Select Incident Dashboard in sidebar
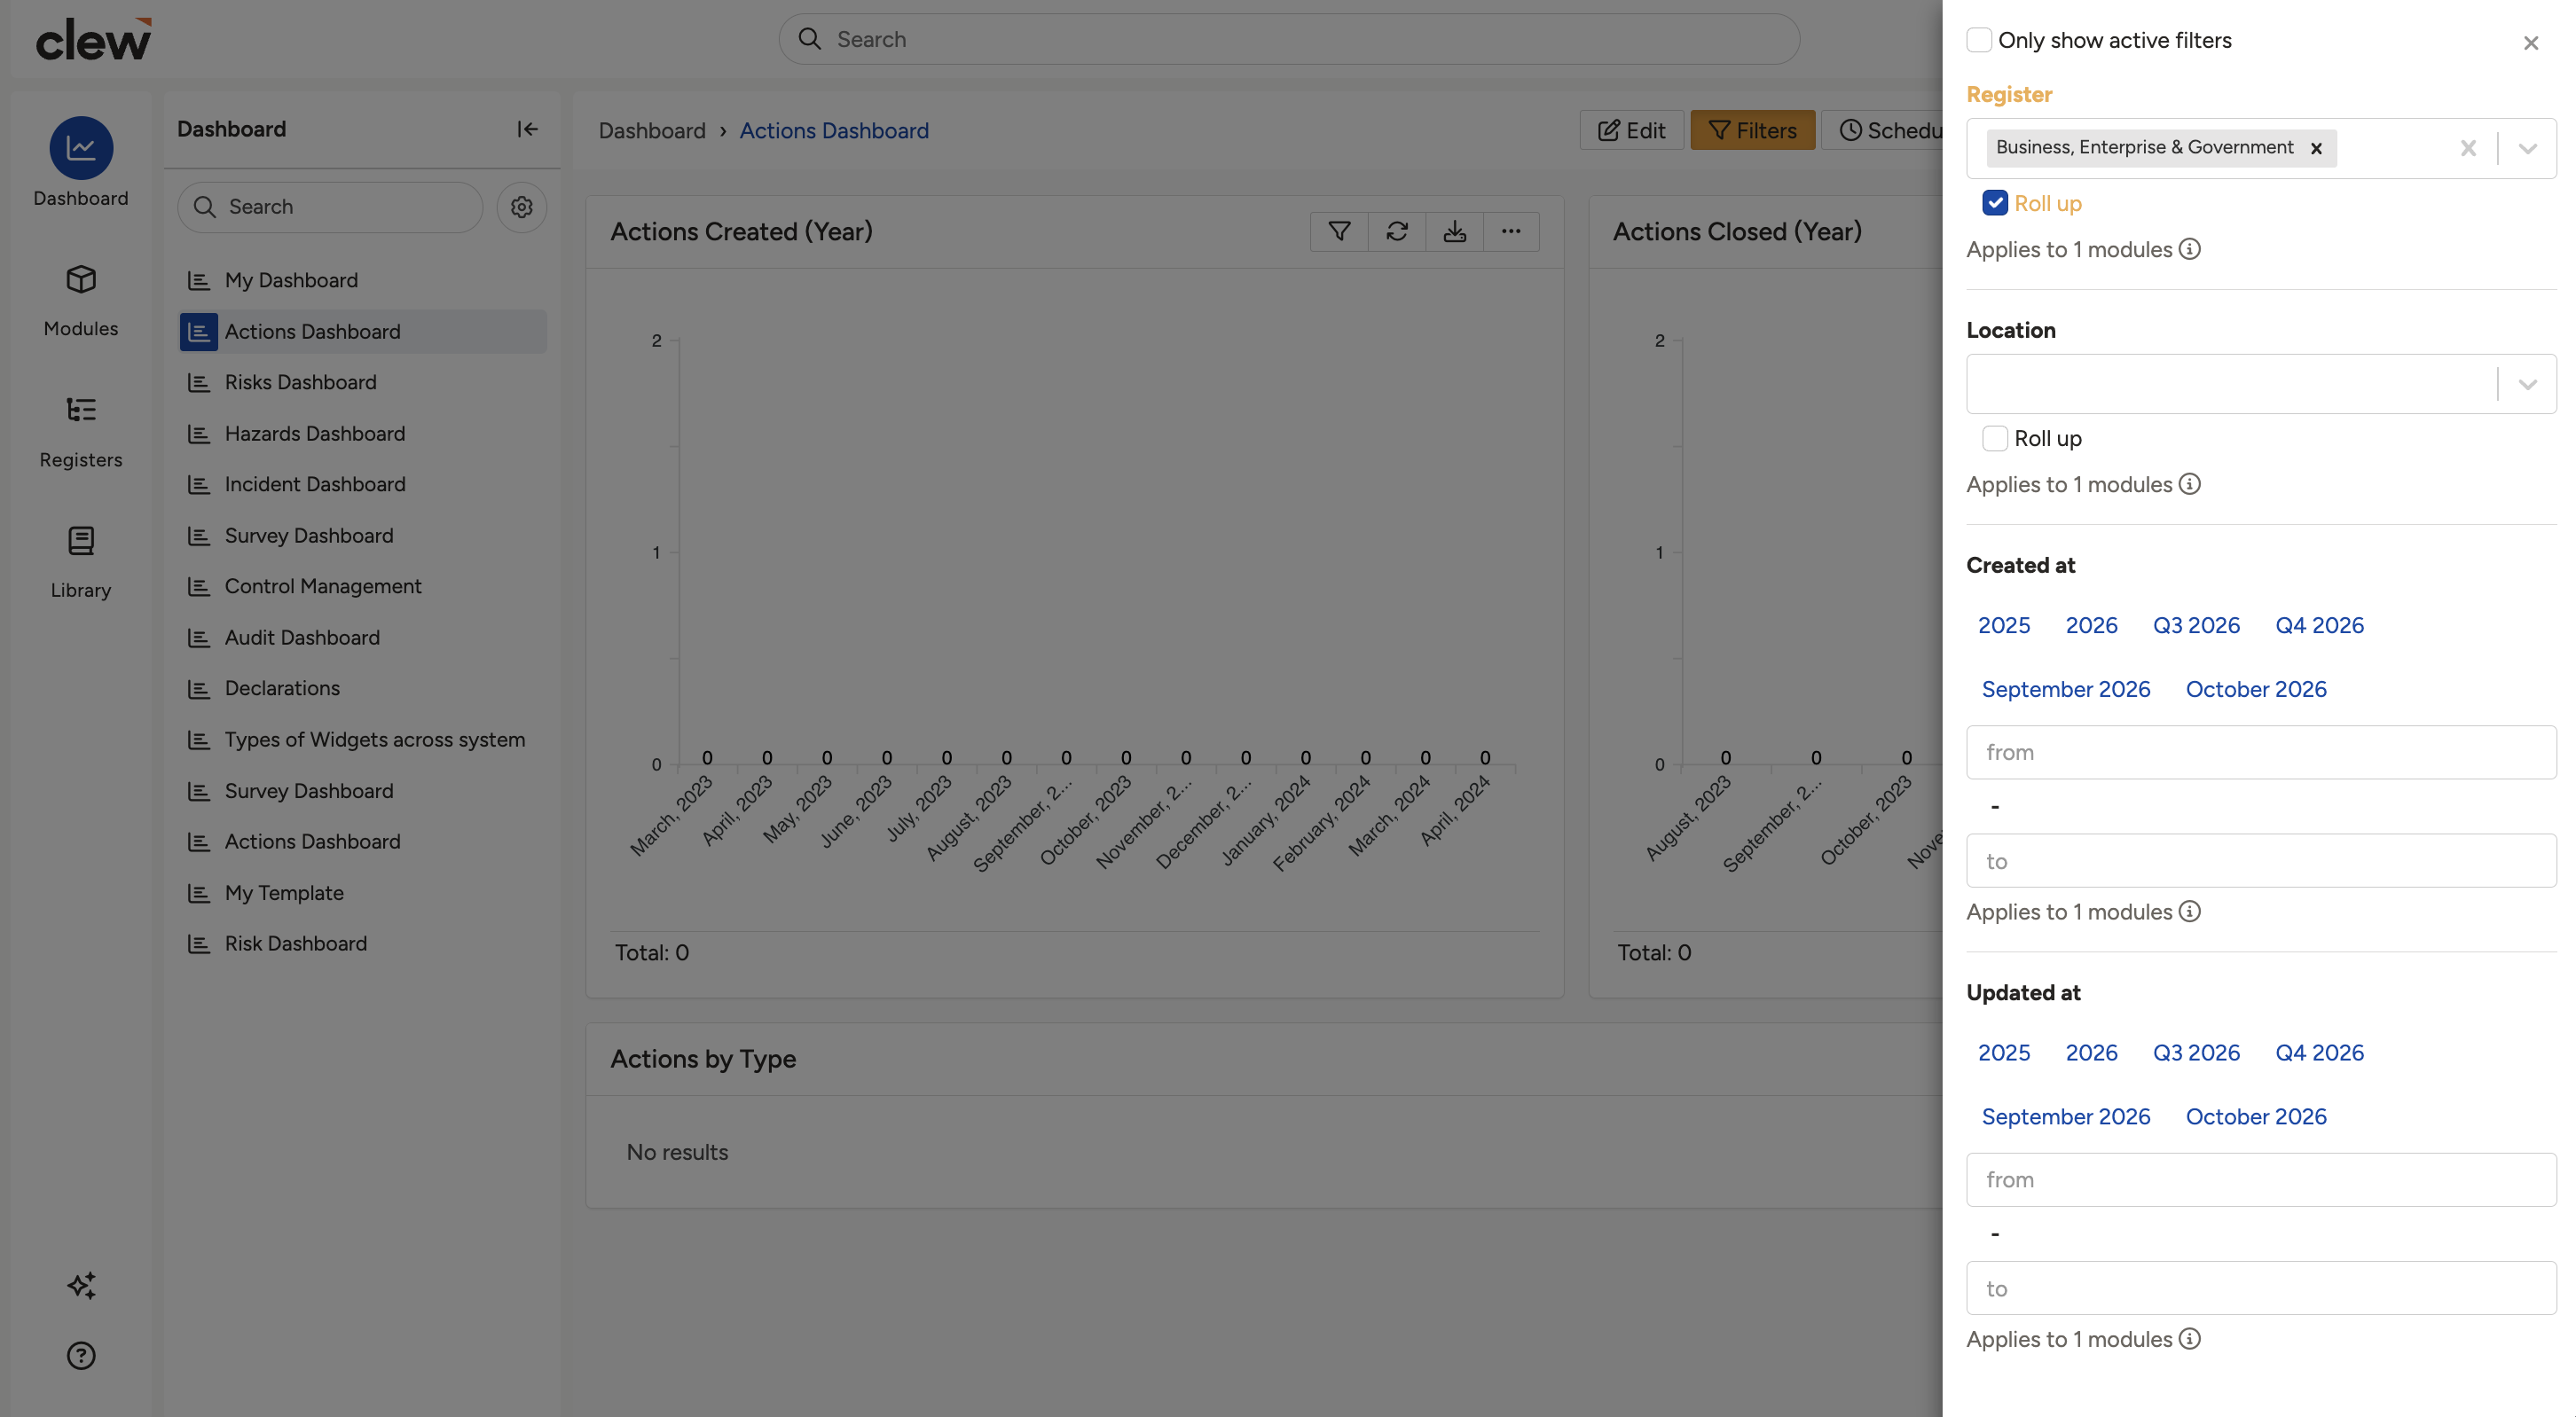The image size is (2576, 1417). (362, 483)
